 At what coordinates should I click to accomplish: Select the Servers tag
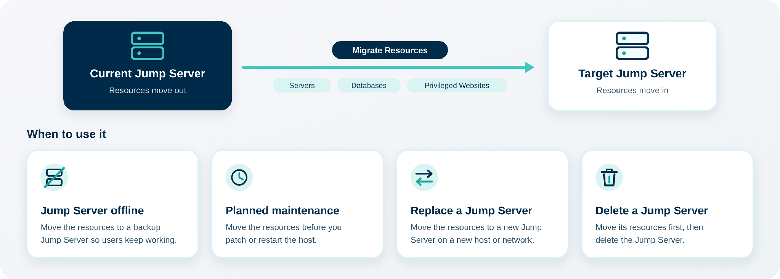pyautogui.click(x=302, y=85)
